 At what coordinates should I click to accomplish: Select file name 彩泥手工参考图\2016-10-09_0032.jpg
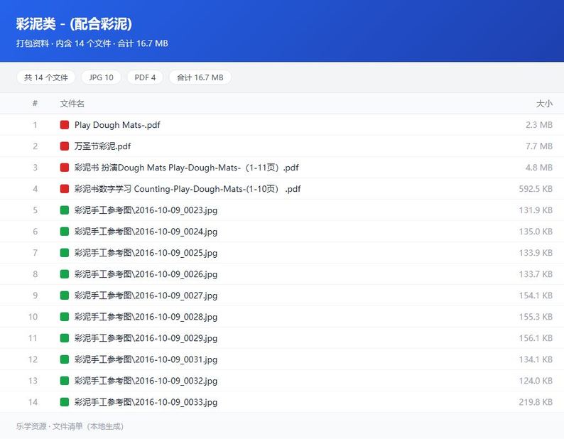click(x=146, y=381)
